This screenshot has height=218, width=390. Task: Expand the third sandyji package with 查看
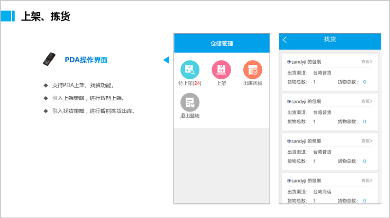[367, 141]
